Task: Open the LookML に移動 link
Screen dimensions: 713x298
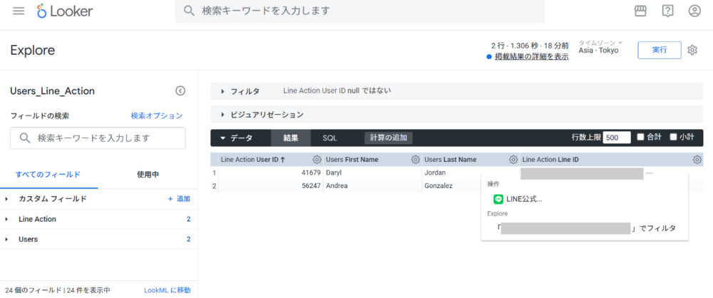Action: 168,290
